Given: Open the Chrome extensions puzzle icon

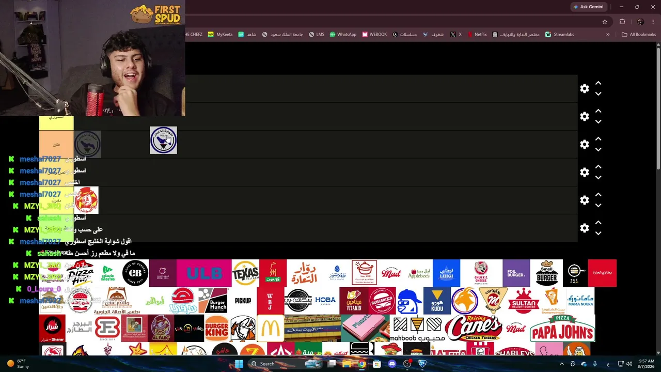Looking at the screenshot, I should pyautogui.click(x=622, y=22).
